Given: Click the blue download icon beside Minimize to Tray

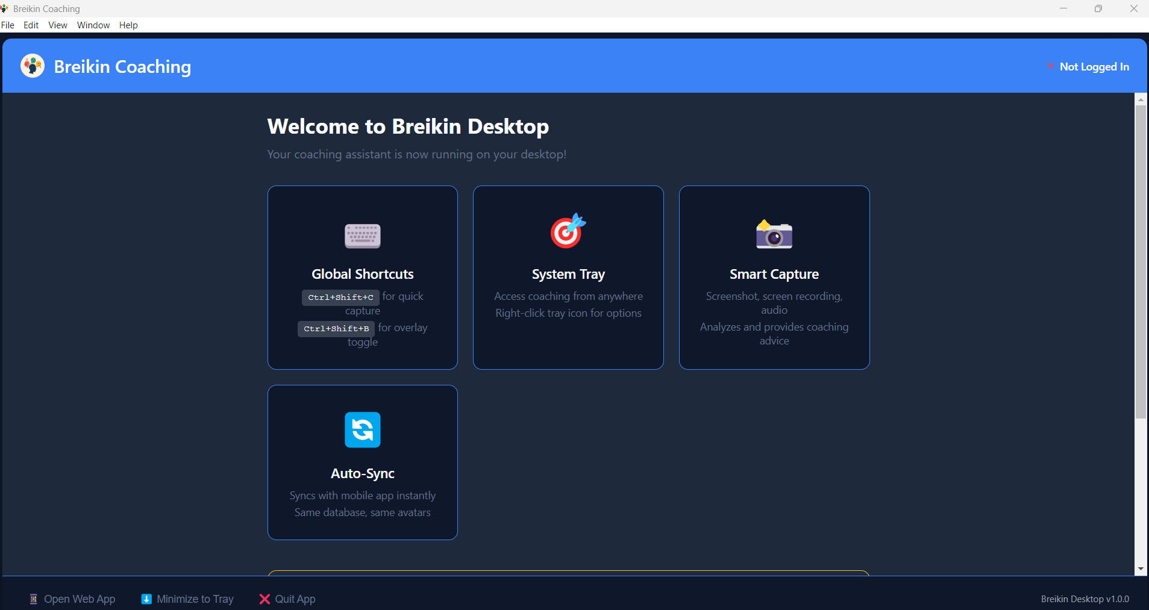Looking at the screenshot, I should pyautogui.click(x=146, y=599).
